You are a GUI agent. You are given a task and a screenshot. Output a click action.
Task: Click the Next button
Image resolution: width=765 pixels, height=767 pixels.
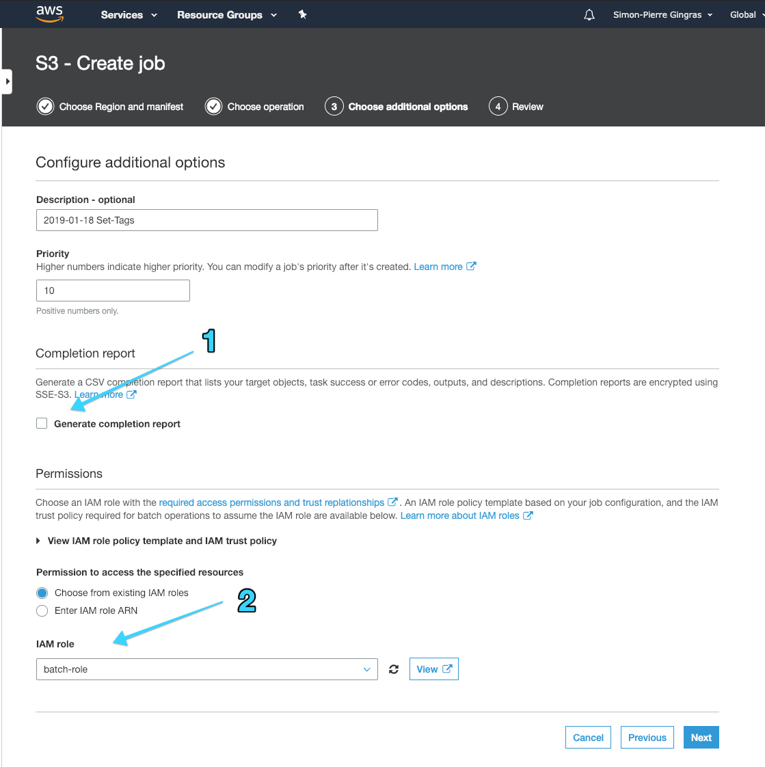point(701,737)
